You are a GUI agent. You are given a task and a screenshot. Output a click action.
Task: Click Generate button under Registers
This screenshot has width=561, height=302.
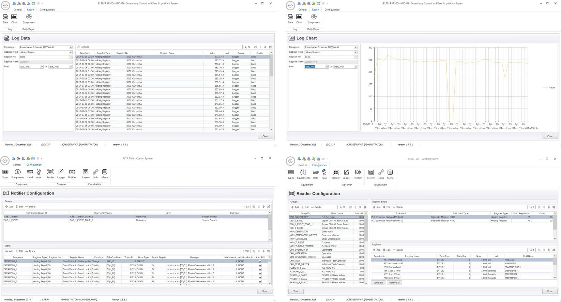[x=378, y=283]
